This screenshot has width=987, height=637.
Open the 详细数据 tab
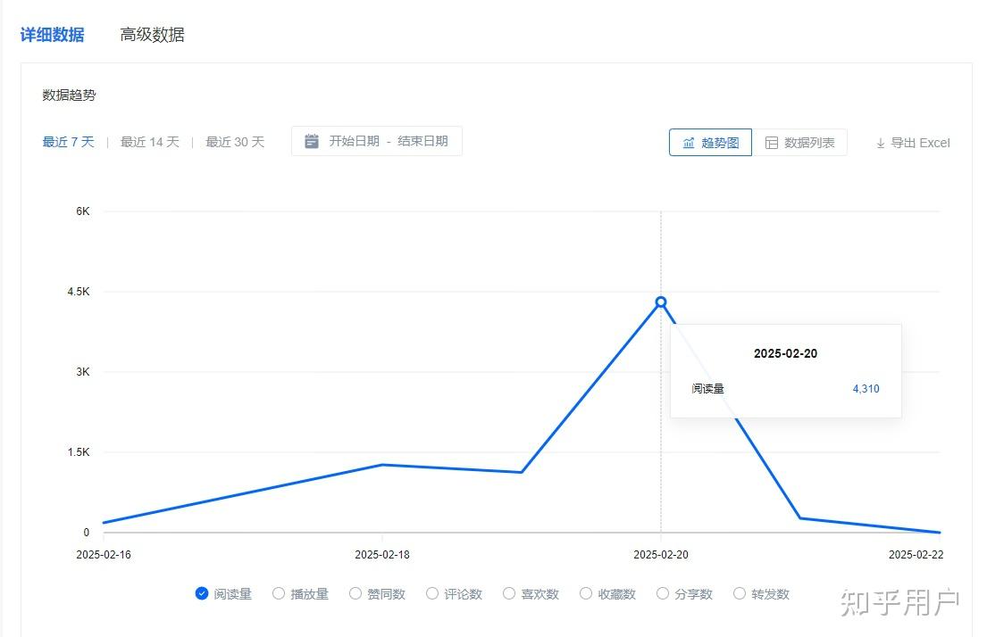(53, 35)
